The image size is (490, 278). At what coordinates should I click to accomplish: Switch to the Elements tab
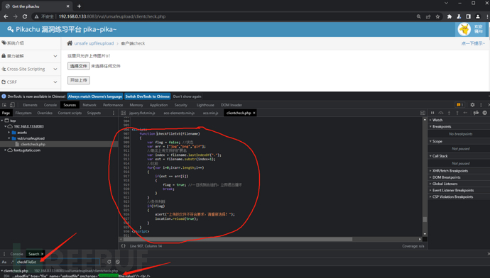pos(30,105)
